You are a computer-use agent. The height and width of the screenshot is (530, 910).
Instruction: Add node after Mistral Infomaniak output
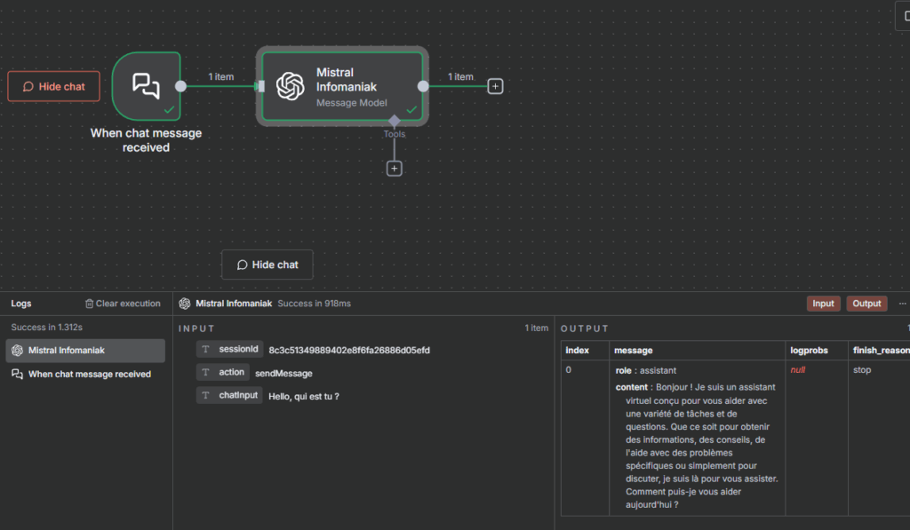[x=496, y=86]
